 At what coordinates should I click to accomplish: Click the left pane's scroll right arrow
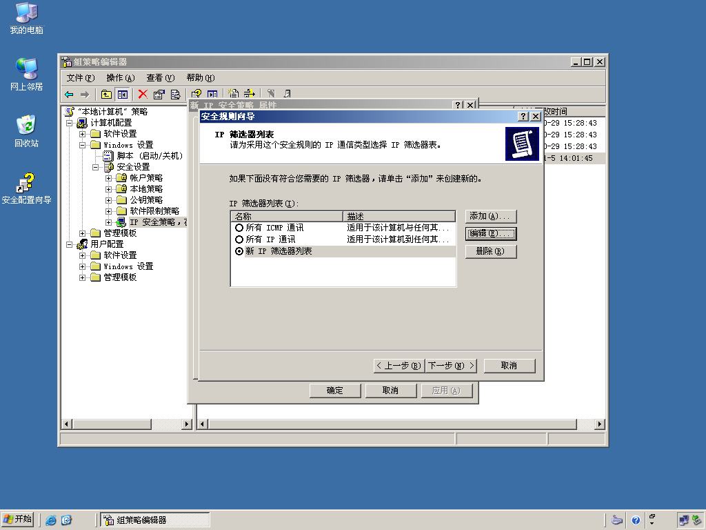point(187,424)
